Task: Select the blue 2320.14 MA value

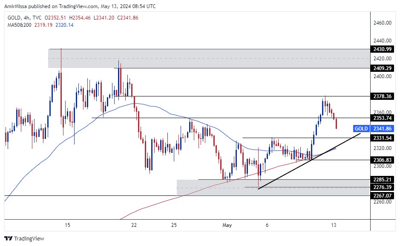Action: click(x=64, y=25)
